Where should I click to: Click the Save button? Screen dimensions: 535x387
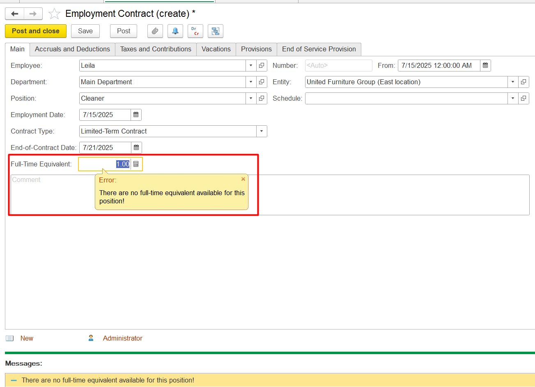click(x=85, y=31)
